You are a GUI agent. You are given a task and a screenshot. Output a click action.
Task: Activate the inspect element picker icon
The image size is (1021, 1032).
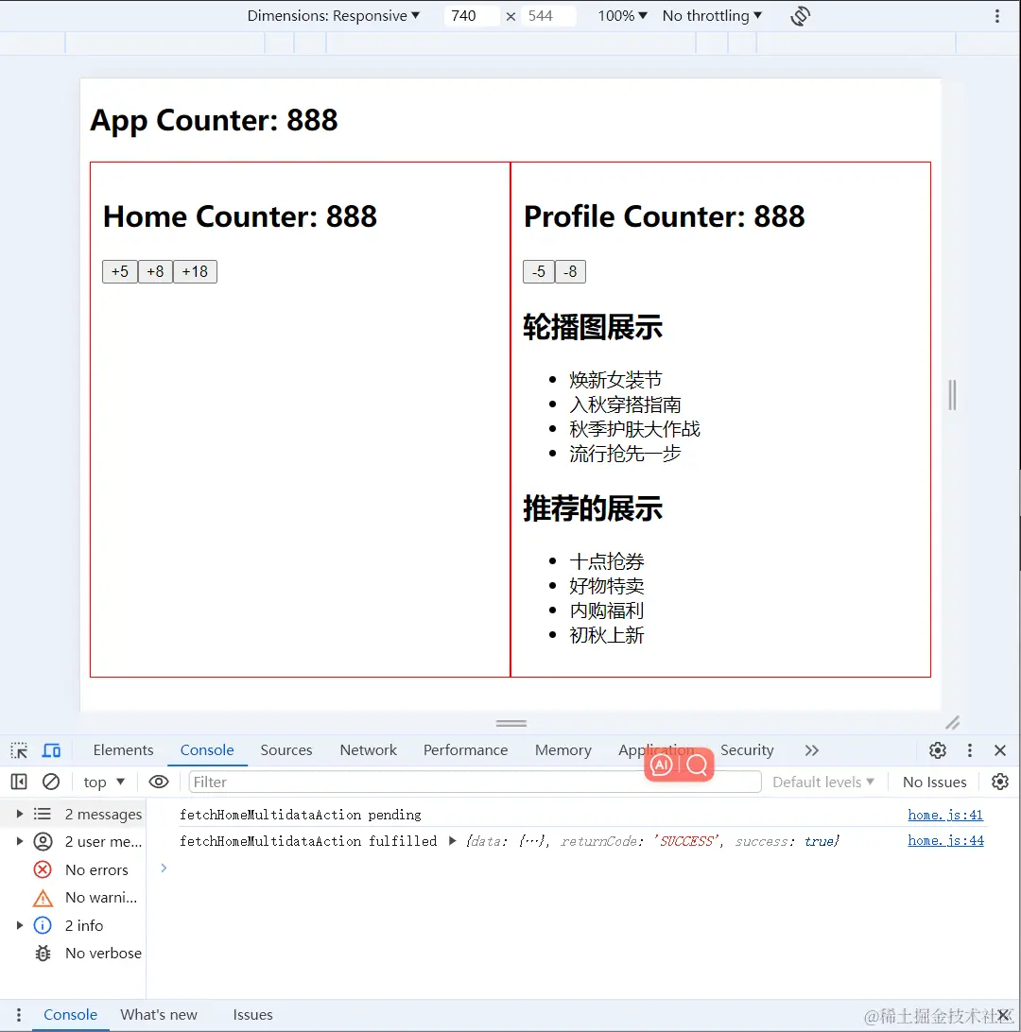click(x=19, y=750)
